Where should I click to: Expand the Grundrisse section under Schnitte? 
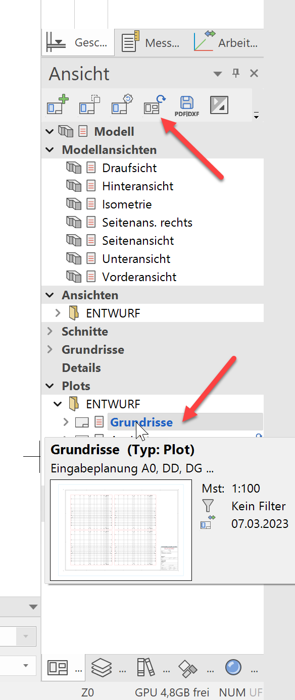pyautogui.click(x=50, y=350)
